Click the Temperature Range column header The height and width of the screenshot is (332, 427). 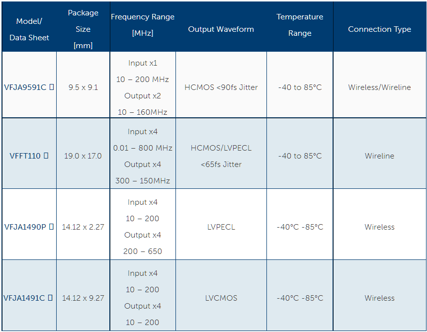[x=300, y=25]
